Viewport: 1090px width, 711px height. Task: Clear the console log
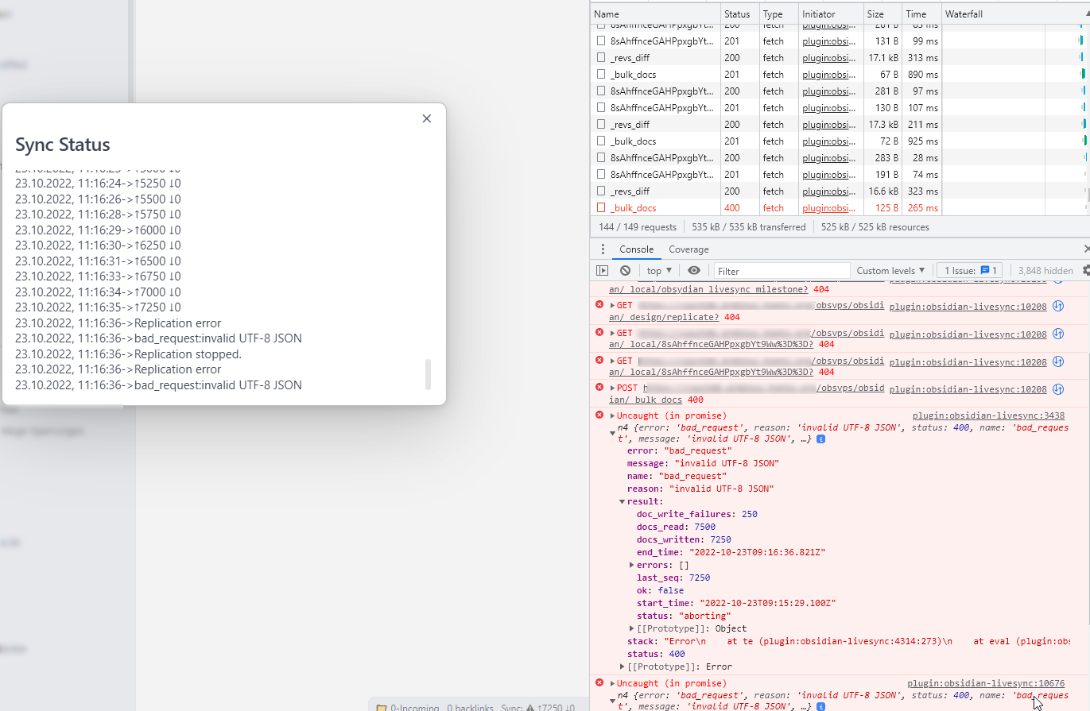pyautogui.click(x=625, y=270)
